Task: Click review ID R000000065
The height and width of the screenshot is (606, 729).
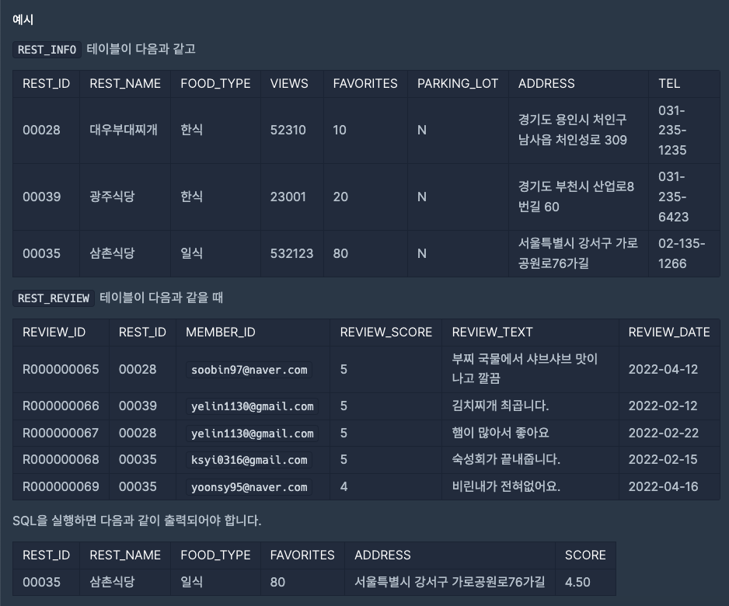Action: (61, 370)
